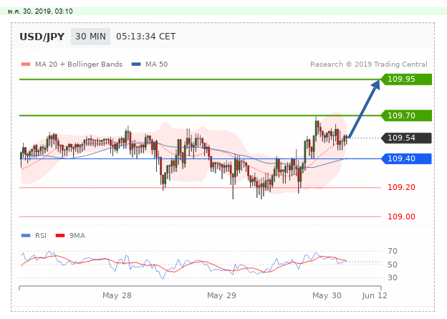The image size is (447, 319).
Task: Click the pink MA 20 legend swatch
Action: pos(26,65)
